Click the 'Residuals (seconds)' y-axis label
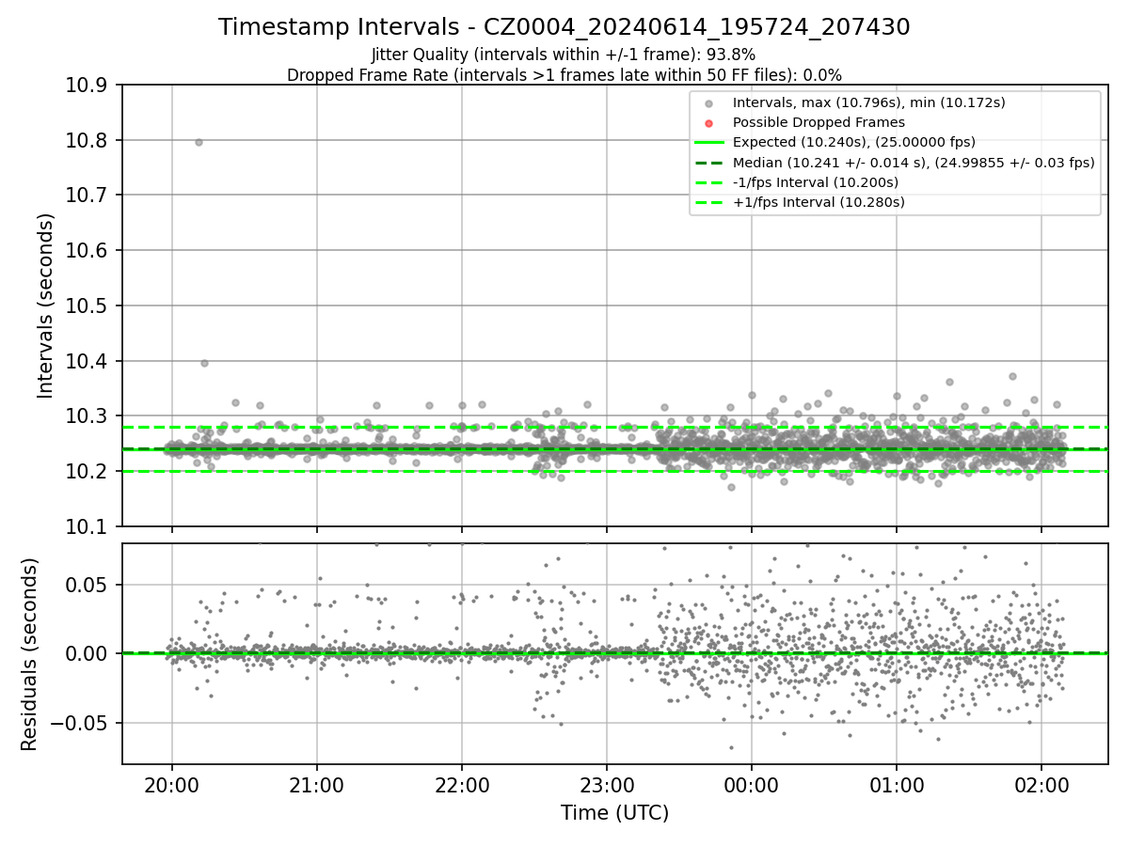The height and width of the screenshot is (846, 1129). [29, 654]
